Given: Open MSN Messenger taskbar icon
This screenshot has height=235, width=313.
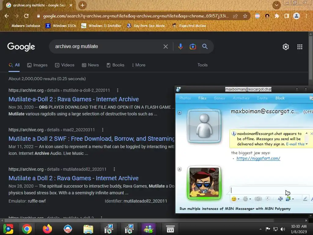Looking at the screenshot, I should tap(148, 229).
